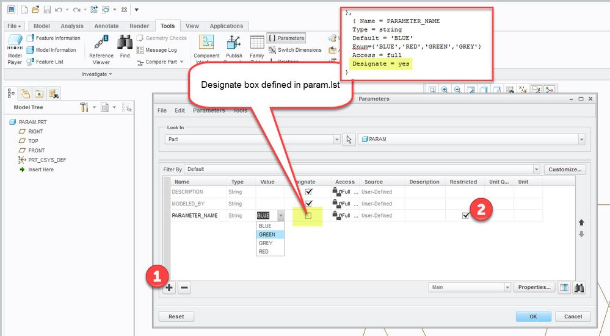Toggle Designate checkbox for DESCRIPTION

[x=308, y=191]
